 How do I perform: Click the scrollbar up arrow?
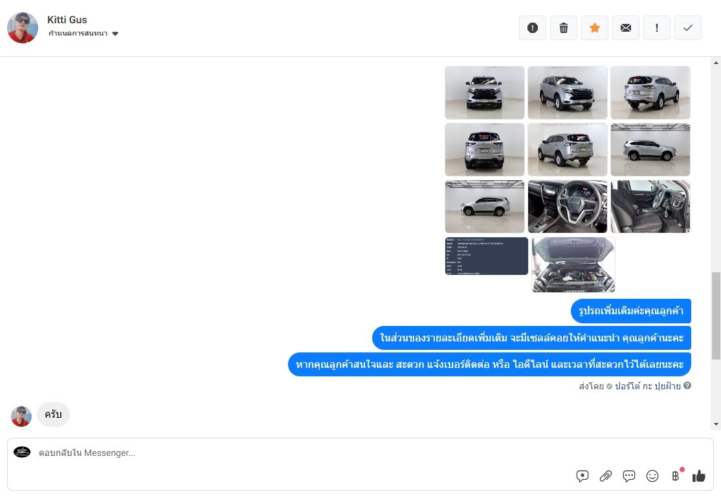click(716, 63)
